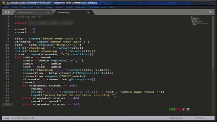
Task: Click line number 29 in the gutter
Action: [7, 104]
